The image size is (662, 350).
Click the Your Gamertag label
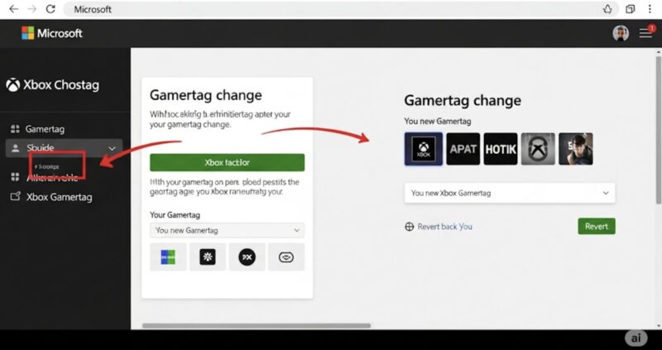pyautogui.click(x=175, y=215)
